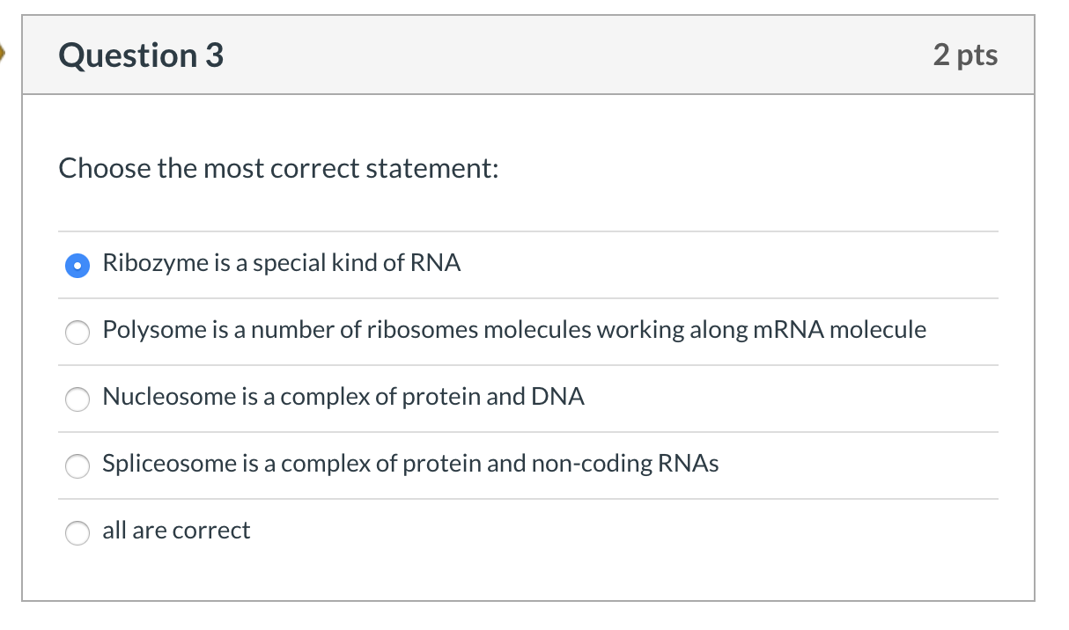
Task: Click the "Question 3" heading
Action: [x=141, y=55]
